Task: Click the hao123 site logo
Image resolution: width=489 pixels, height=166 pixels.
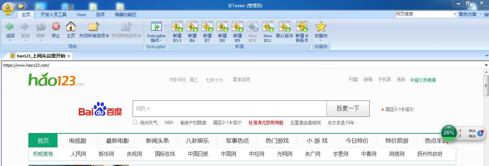Action: (56, 80)
